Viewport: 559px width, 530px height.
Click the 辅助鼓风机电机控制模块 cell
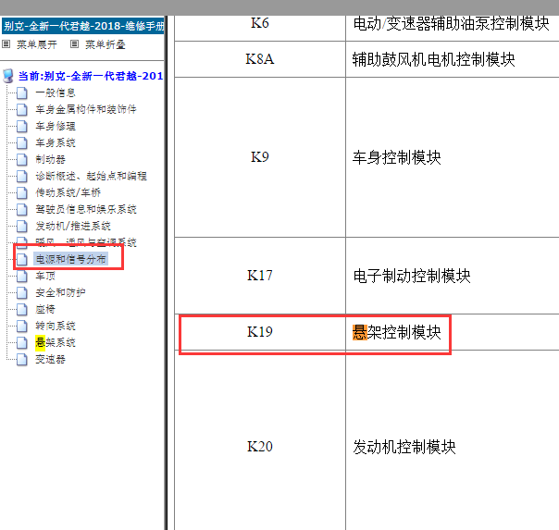click(452, 59)
